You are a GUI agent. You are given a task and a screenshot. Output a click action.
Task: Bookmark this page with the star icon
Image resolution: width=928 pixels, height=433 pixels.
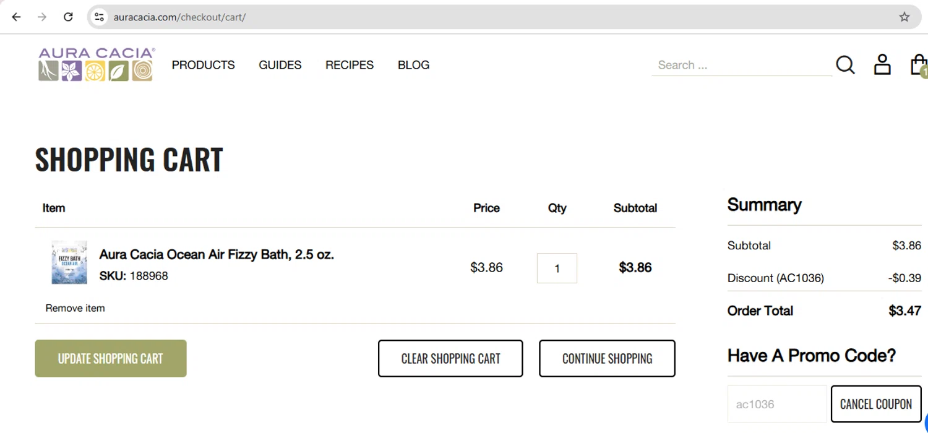pyautogui.click(x=904, y=17)
